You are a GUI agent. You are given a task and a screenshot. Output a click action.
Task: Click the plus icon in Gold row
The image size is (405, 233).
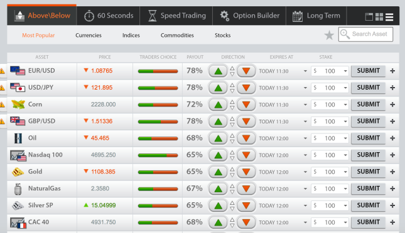point(392,172)
